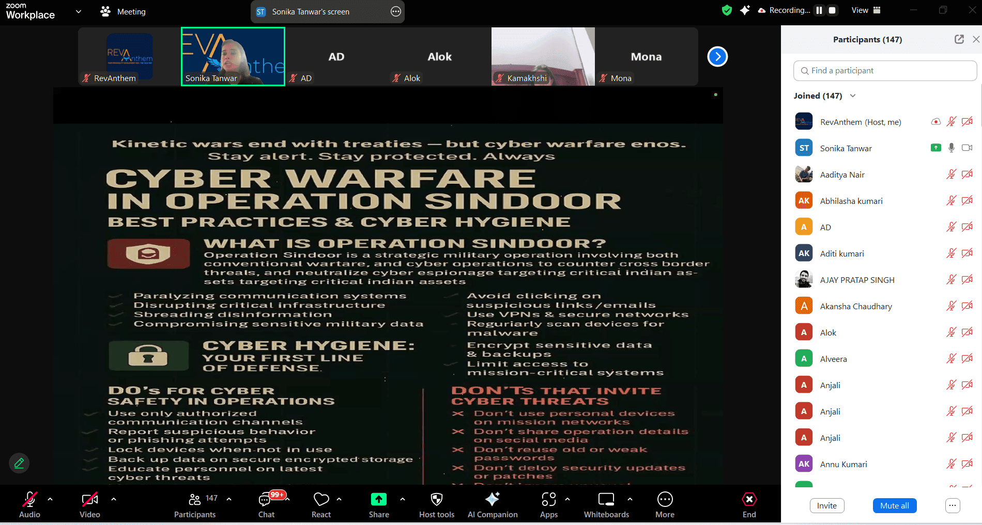Viewport: 982px width, 525px height.
Task: Expand chat options arrow next to Chat
Action: tap(288, 499)
